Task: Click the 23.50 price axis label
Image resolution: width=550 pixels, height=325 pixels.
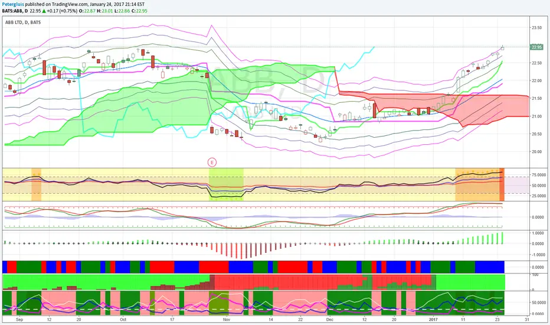Action: 536,28
